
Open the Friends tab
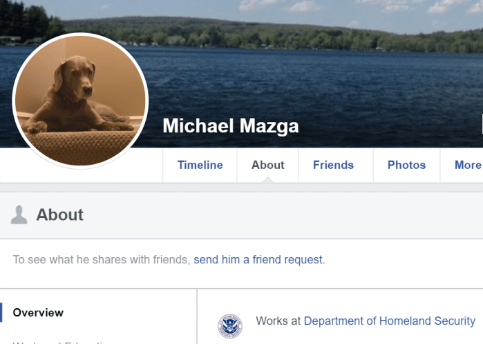coord(333,165)
